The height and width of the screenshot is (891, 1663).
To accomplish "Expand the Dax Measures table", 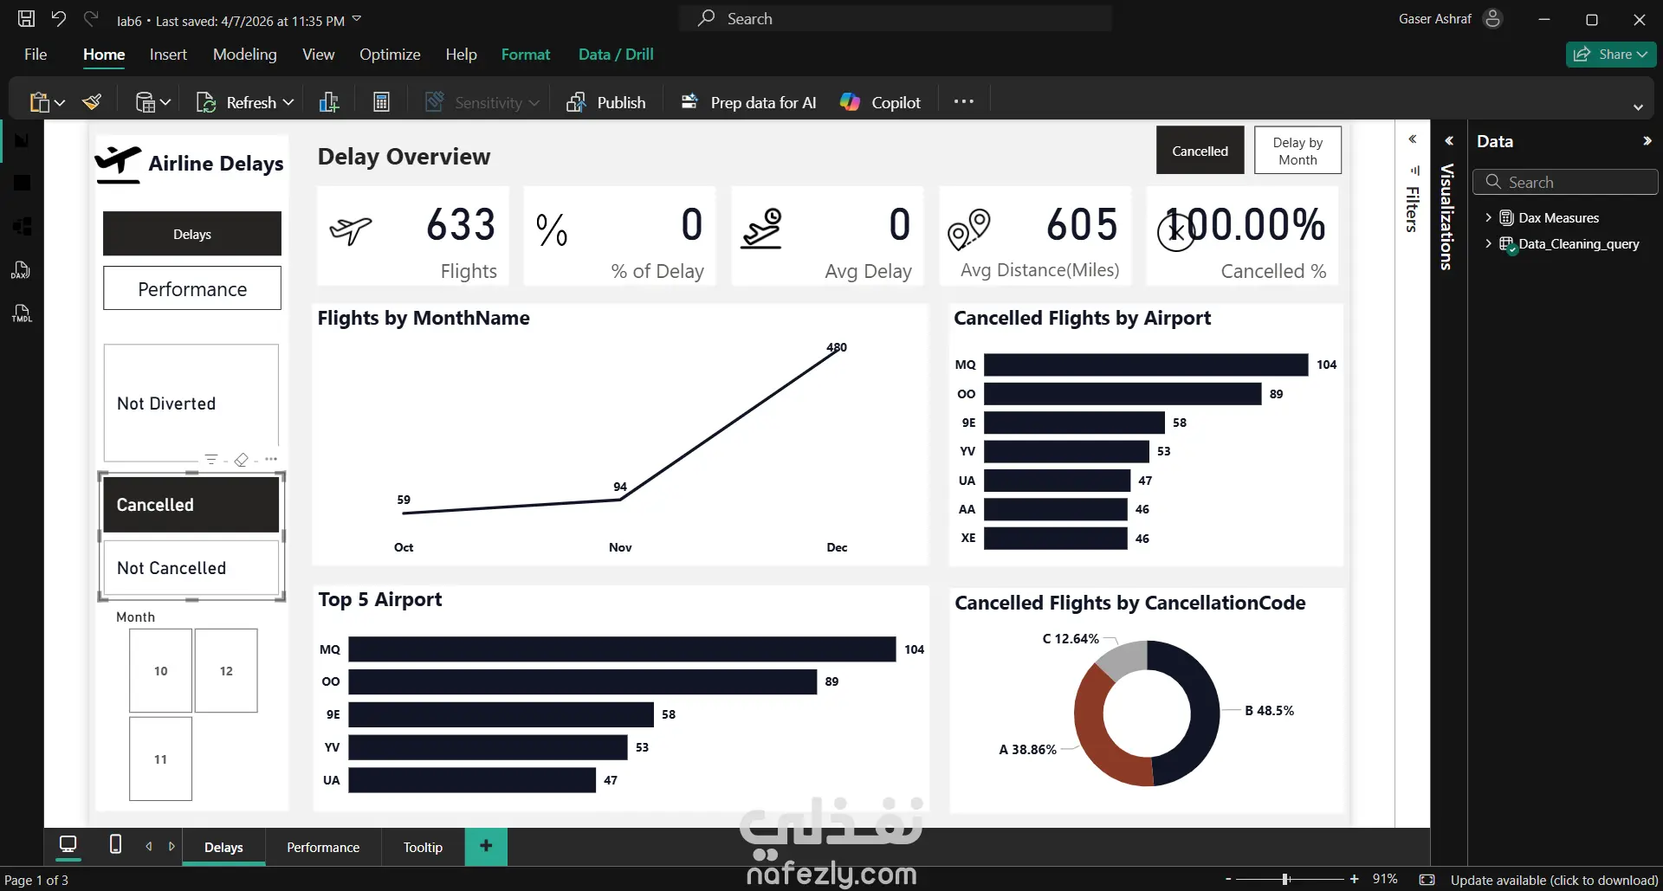I will (x=1488, y=218).
